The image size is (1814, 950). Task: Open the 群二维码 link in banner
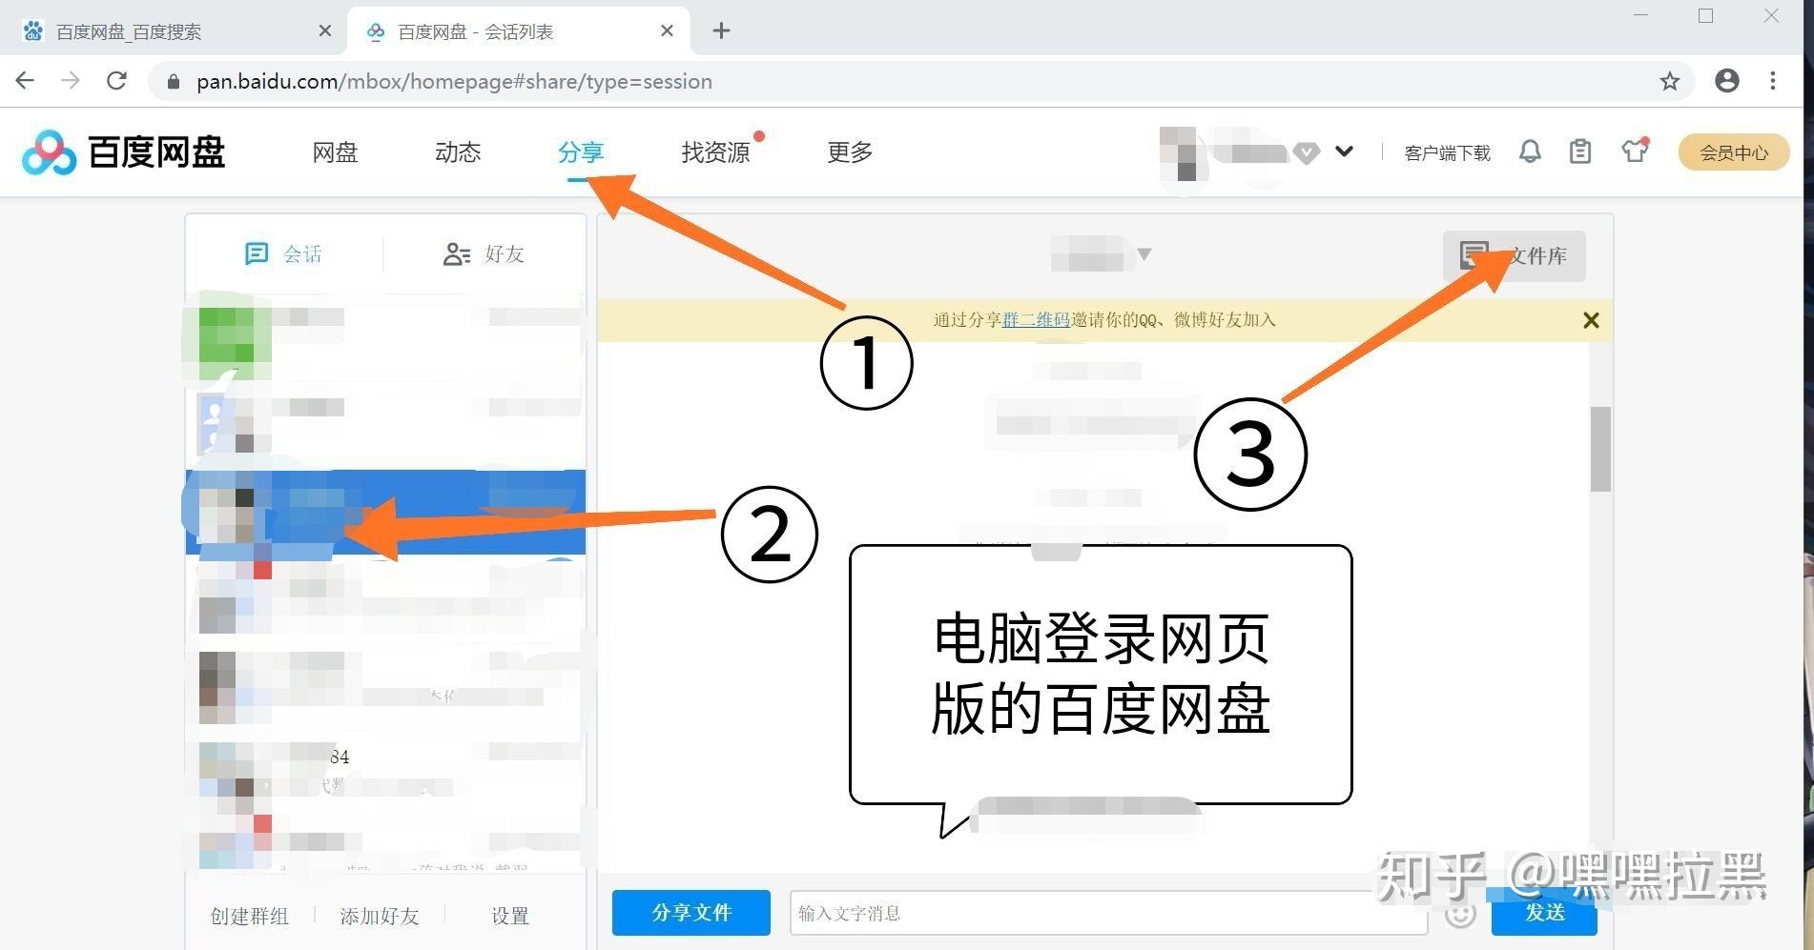pos(1036,320)
